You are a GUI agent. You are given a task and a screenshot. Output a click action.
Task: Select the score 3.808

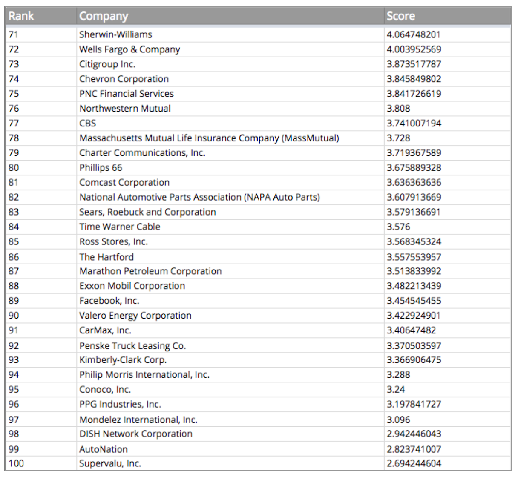[398, 109]
